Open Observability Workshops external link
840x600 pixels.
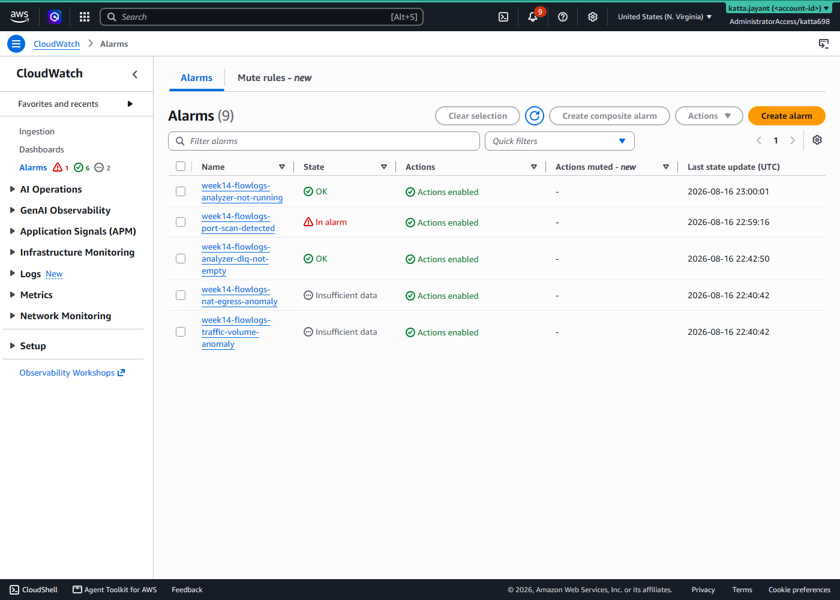coord(72,373)
